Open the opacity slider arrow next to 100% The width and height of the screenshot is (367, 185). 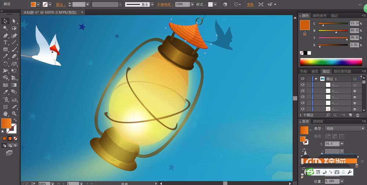coord(192,4)
